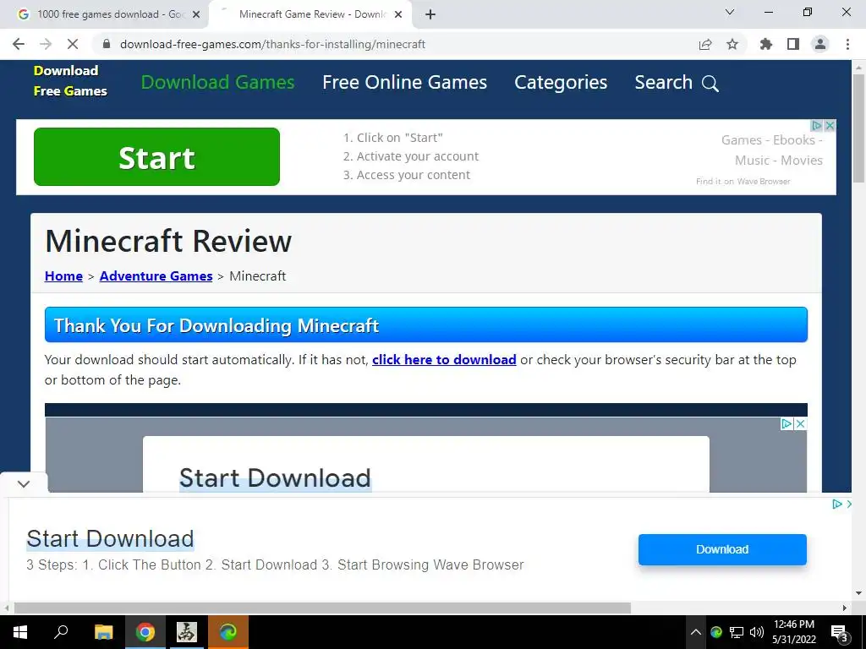Viewport: 866px width, 649px height.
Task: Click 'Find it on Wave Browser' text
Action: point(743,181)
